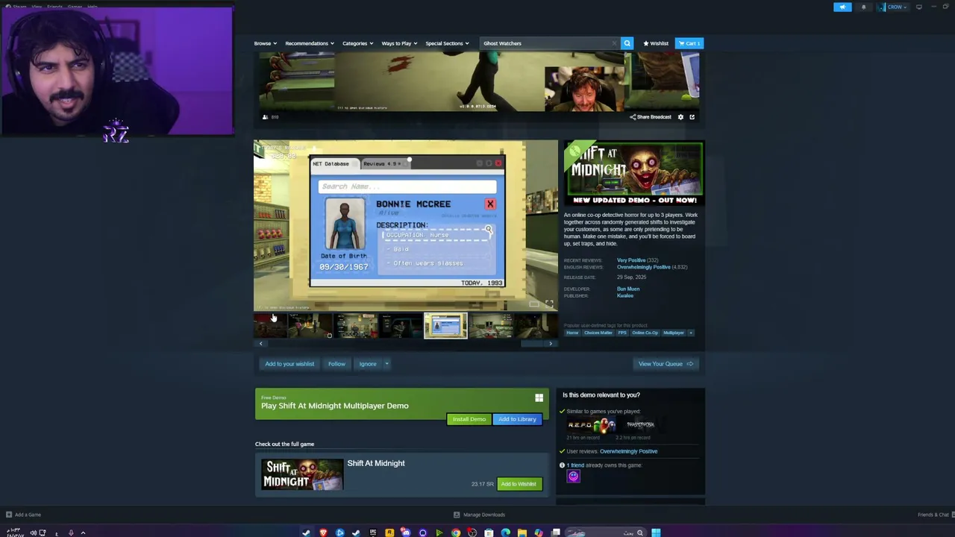Open Epic Games launcher from taskbar
955x537 pixels.
[373, 533]
